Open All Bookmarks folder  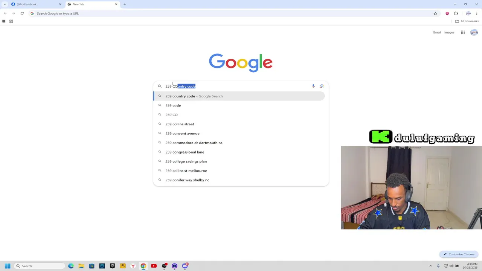[x=467, y=21]
